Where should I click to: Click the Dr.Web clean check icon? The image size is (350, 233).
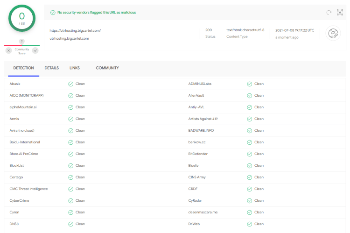point(249,224)
